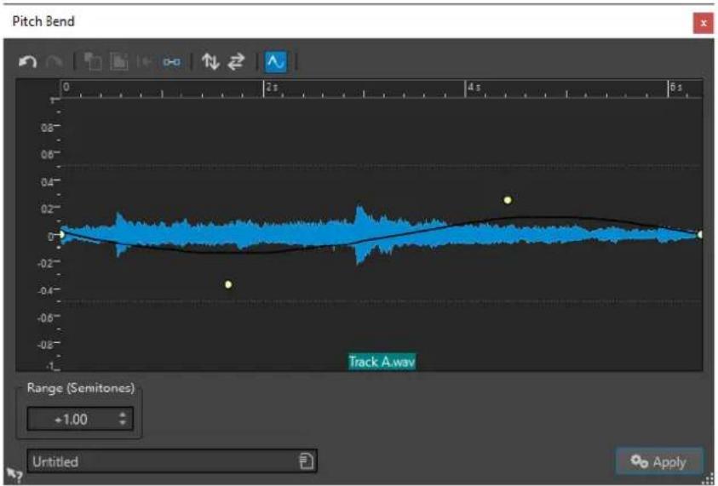Viewport: 718px width, 486px height.
Task: Click the What's This help icon at the dialog's bottom-left
Action: (14, 475)
